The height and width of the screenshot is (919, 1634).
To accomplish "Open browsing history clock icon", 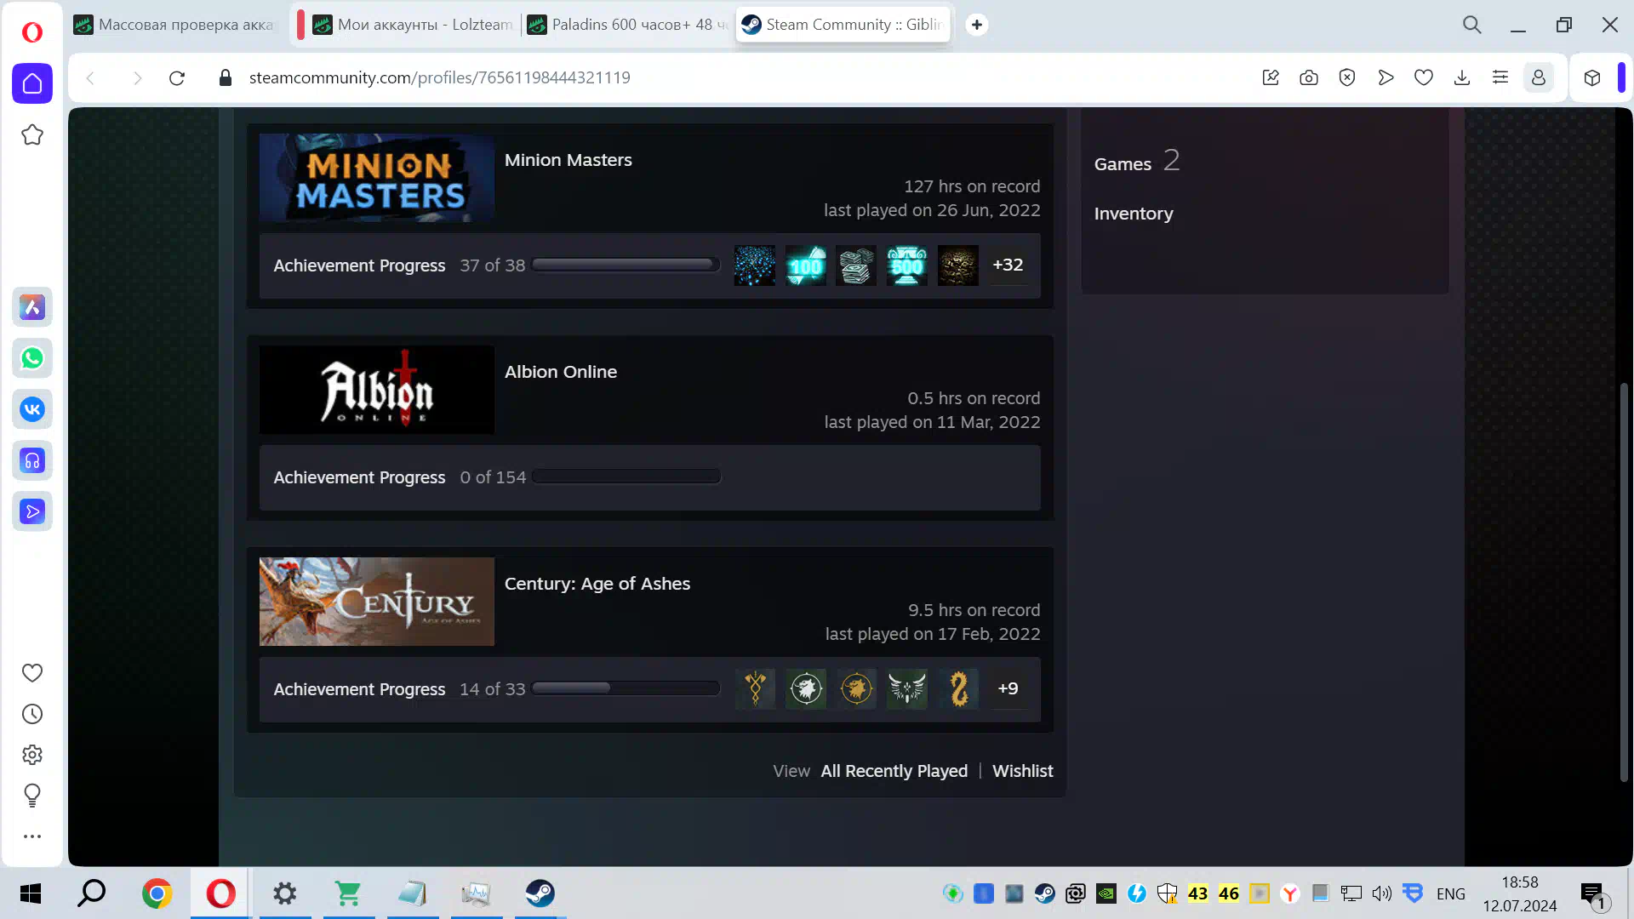I will [x=32, y=714].
